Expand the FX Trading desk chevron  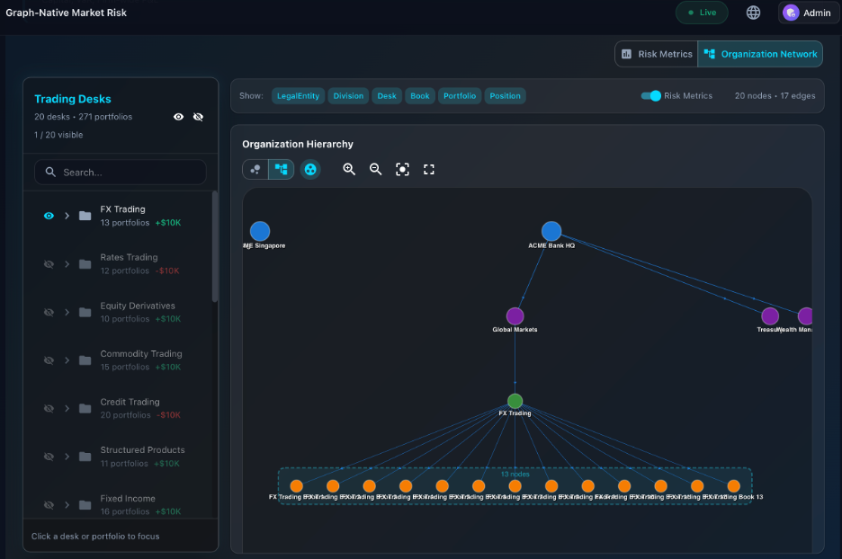click(66, 216)
